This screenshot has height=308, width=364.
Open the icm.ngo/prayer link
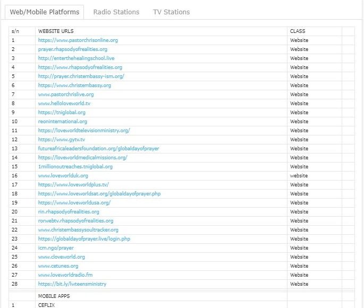point(56,248)
